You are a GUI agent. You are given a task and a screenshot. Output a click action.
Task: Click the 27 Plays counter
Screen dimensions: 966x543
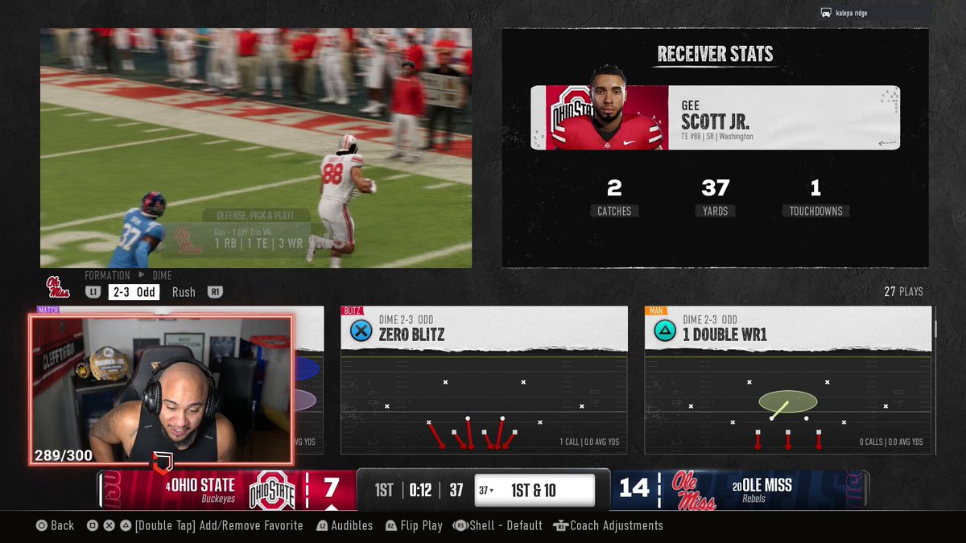click(903, 292)
